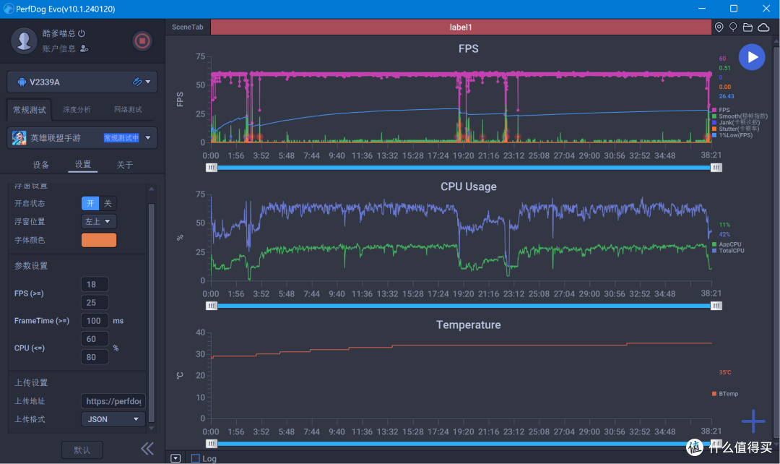Switch to the 深度分析 tab

pos(77,110)
